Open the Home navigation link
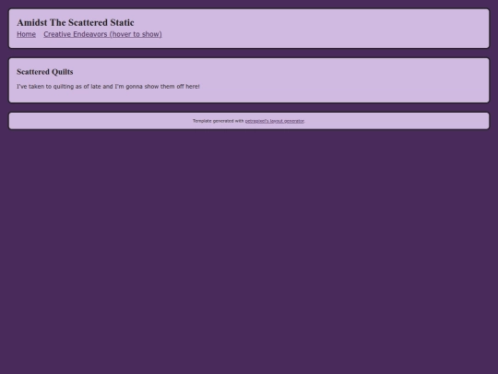This screenshot has width=498, height=374. (x=26, y=34)
